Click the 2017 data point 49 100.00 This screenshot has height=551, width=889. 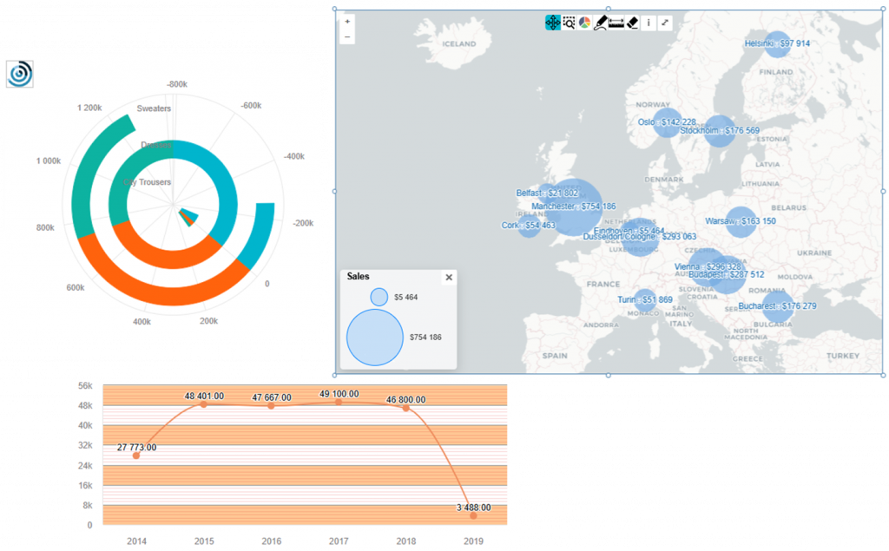tap(339, 402)
